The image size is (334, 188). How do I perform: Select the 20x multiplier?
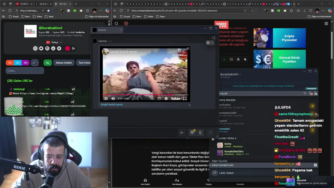tap(17, 63)
